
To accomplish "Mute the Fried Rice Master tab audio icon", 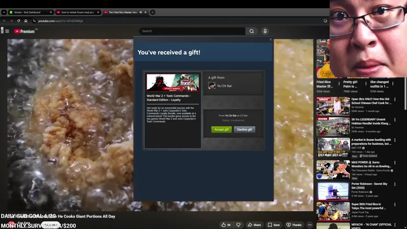I will [x=141, y=12].
